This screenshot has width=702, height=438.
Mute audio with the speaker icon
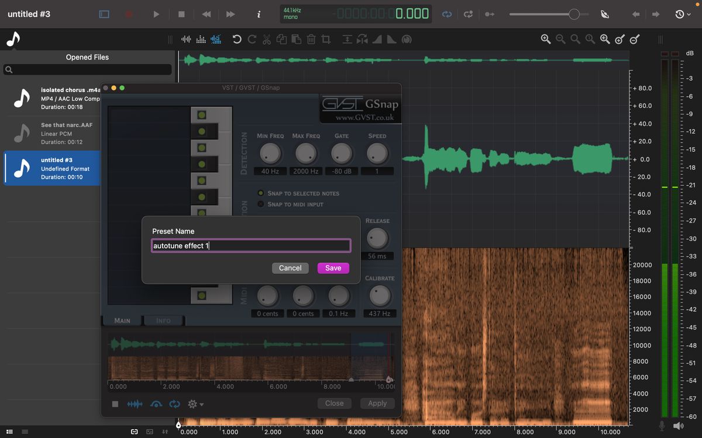click(679, 426)
